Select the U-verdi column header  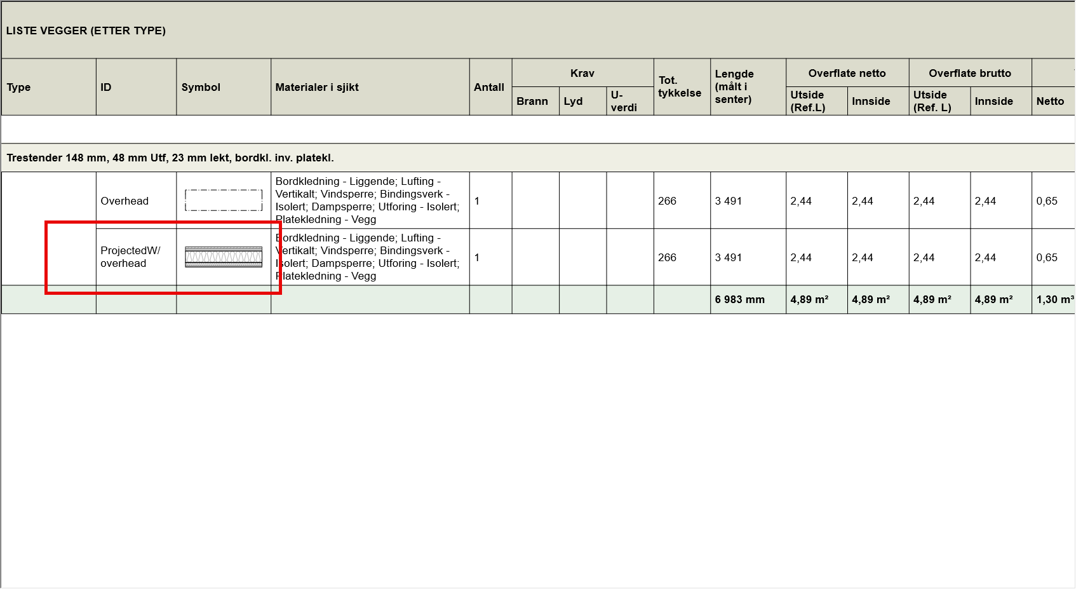pos(624,101)
